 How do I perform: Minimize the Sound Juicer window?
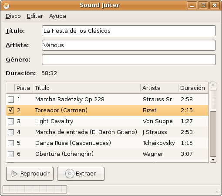pyautogui.click(x=192, y=6)
